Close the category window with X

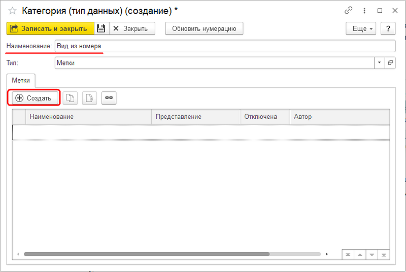[395, 11]
